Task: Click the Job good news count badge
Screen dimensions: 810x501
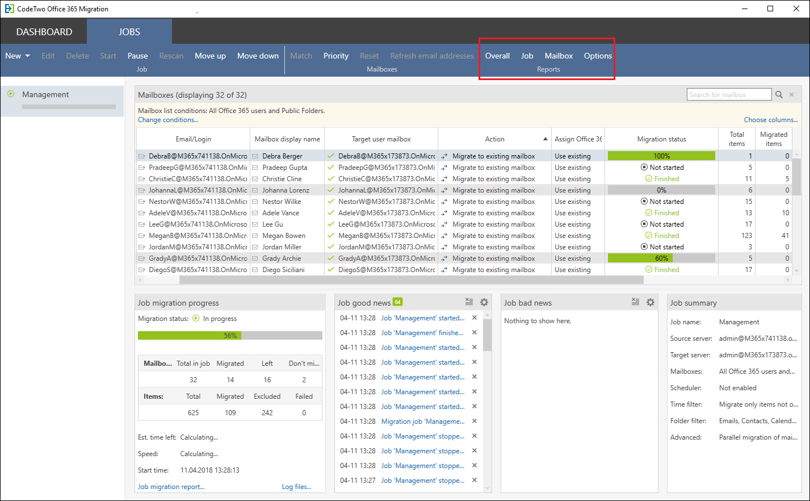Action: click(x=398, y=302)
